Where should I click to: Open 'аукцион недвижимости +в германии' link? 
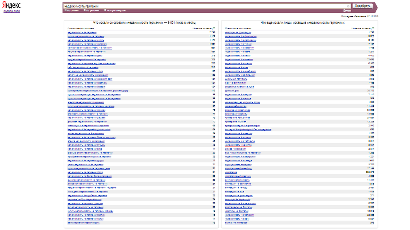point(86,180)
